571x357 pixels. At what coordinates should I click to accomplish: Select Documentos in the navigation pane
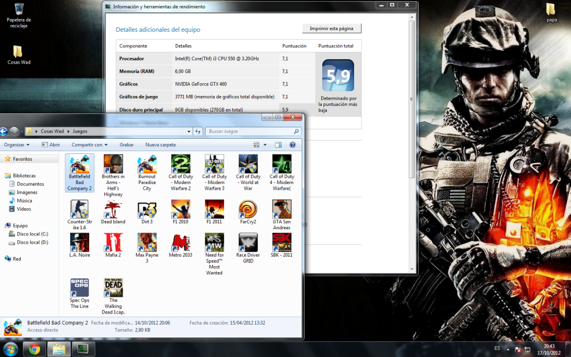pyautogui.click(x=30, y=184)
